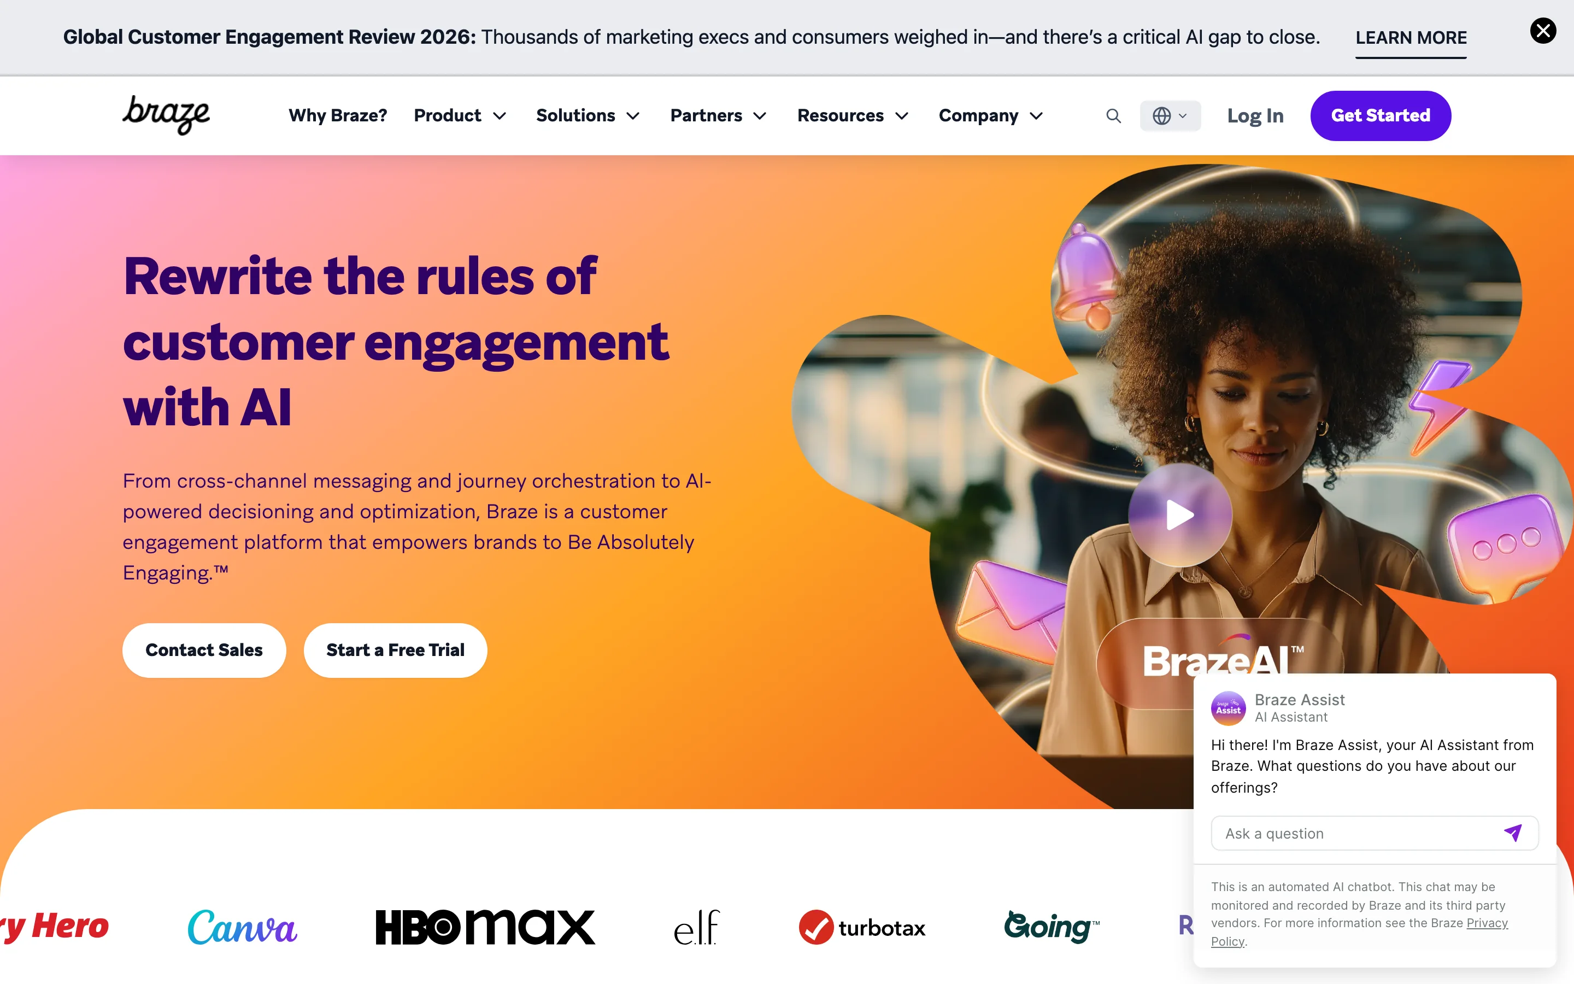Click Start a Free Trial

tap(395, 650)
